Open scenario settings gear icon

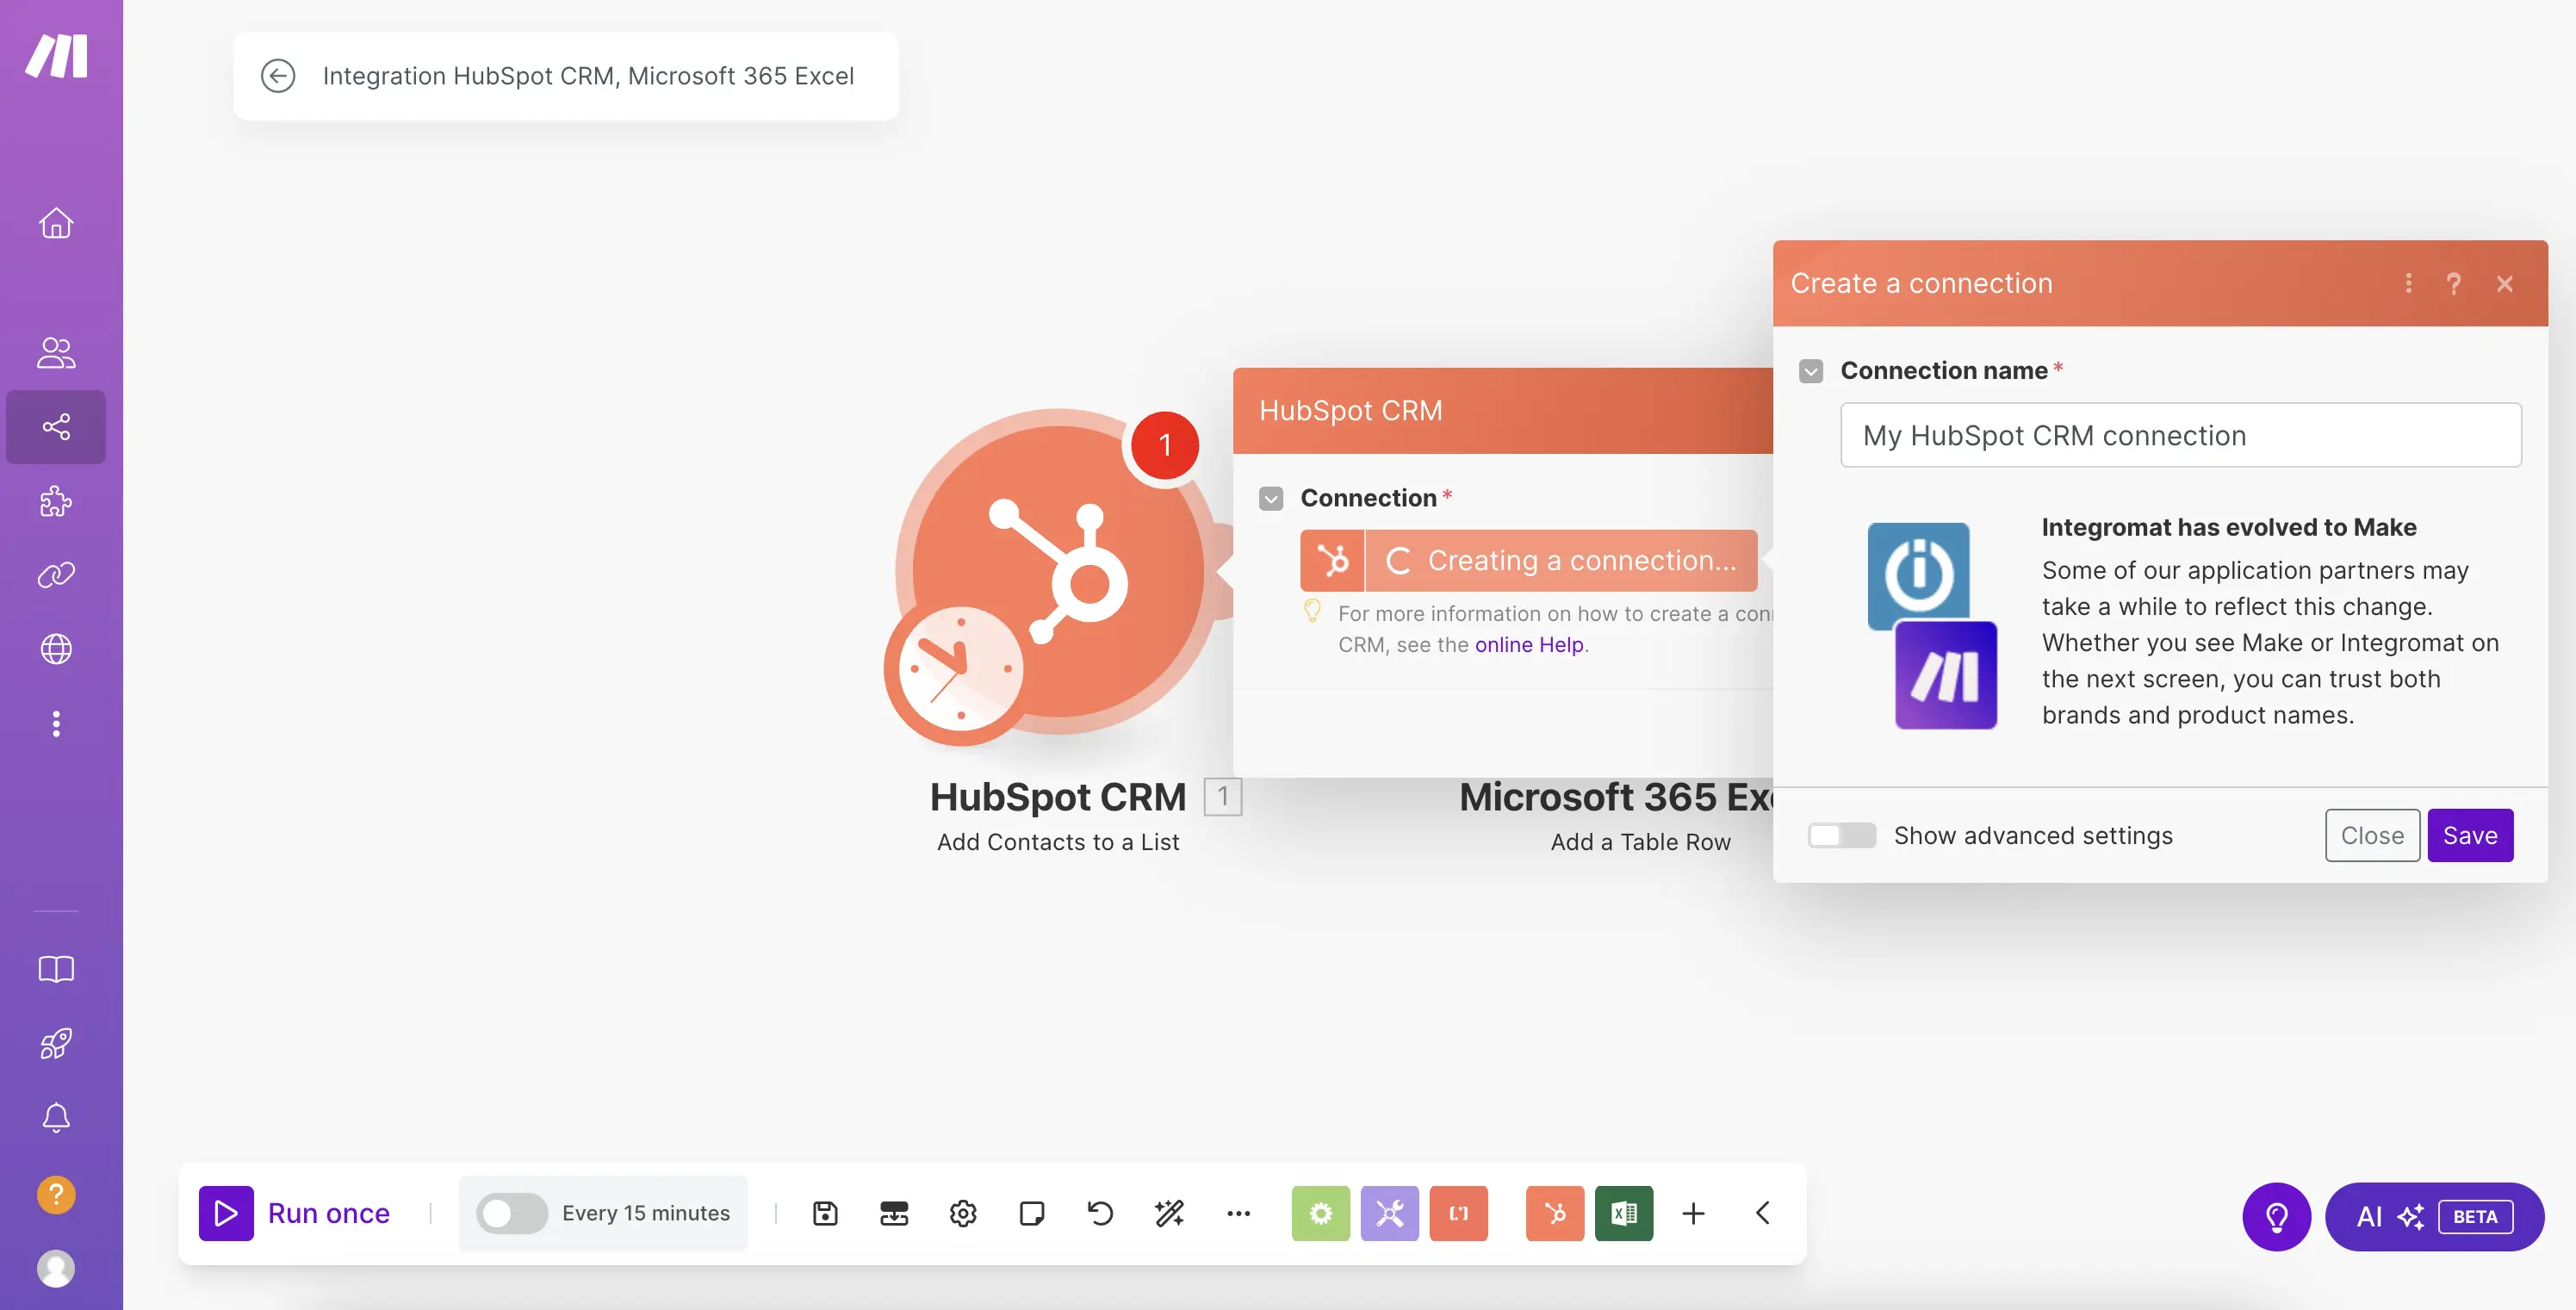(963, 1213)
